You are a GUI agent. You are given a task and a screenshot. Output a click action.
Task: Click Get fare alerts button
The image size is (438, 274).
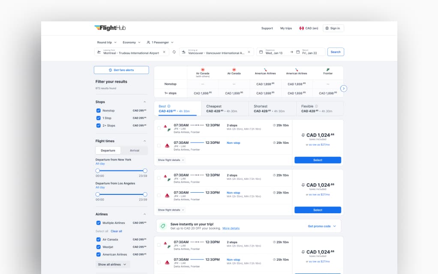(121, 70)
